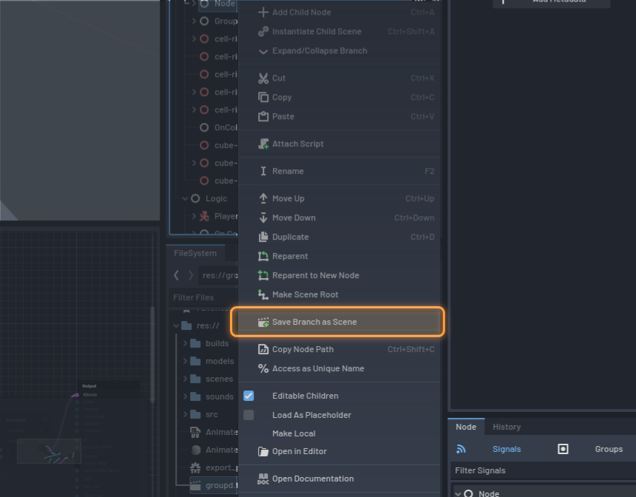Click the Cut scissors icon in context menu
This screenshot has width=636, height=497.
click(x=263, y=78)
